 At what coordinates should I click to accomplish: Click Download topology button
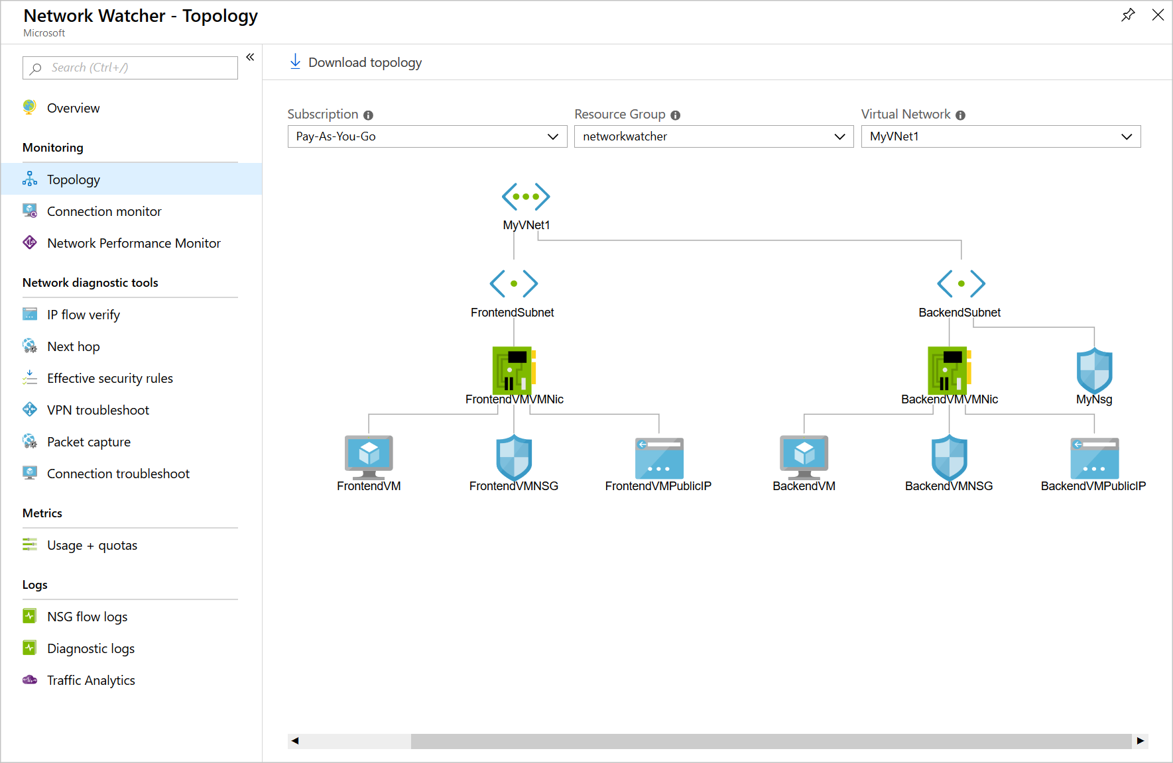[x=355, y=62]
